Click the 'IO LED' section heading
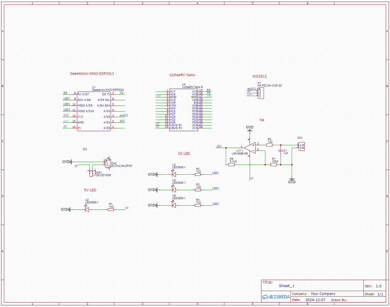390x307 pixels. pos(184,154)
